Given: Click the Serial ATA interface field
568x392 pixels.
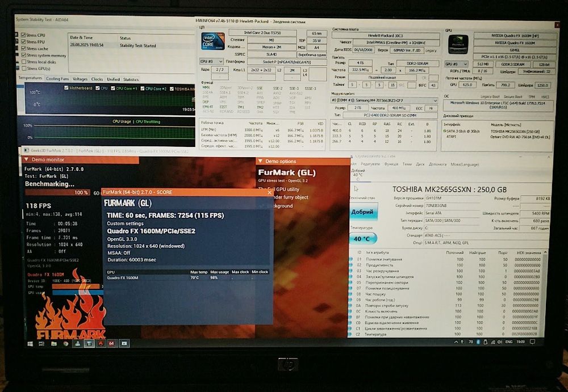Looking at the screenshot, I should point(452,213).
